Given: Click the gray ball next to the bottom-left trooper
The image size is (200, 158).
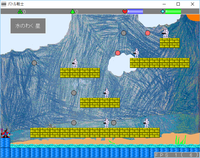Looking at the screenshot, I should click(x=114, y=123).
